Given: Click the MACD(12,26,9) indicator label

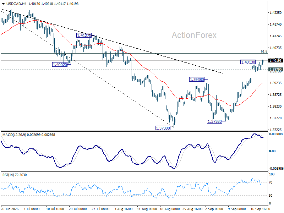Looking at the screenshot, I should click(14, 135).
